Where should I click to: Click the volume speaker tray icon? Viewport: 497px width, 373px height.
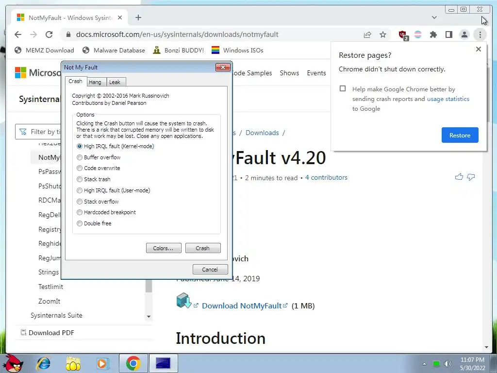[x=448, y=364]
